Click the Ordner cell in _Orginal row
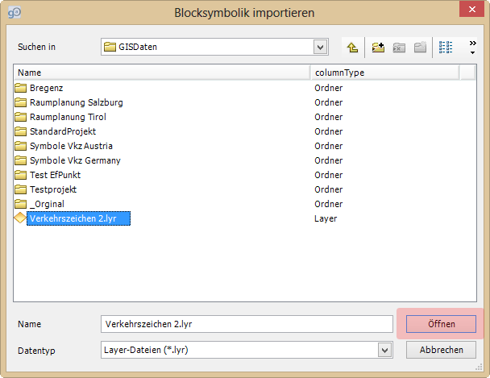 coord(329,204)
